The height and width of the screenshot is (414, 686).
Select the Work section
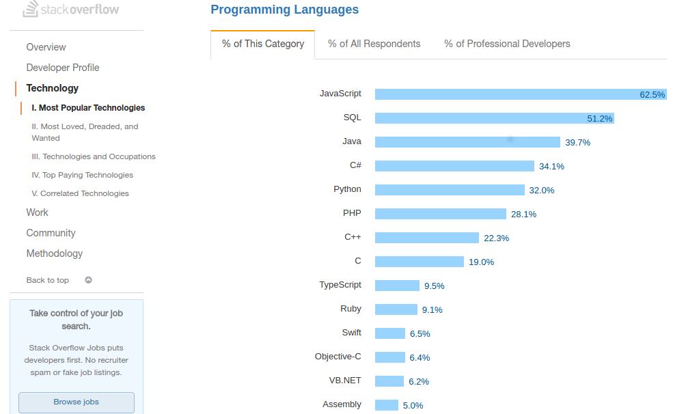click(x=37, y=212)
